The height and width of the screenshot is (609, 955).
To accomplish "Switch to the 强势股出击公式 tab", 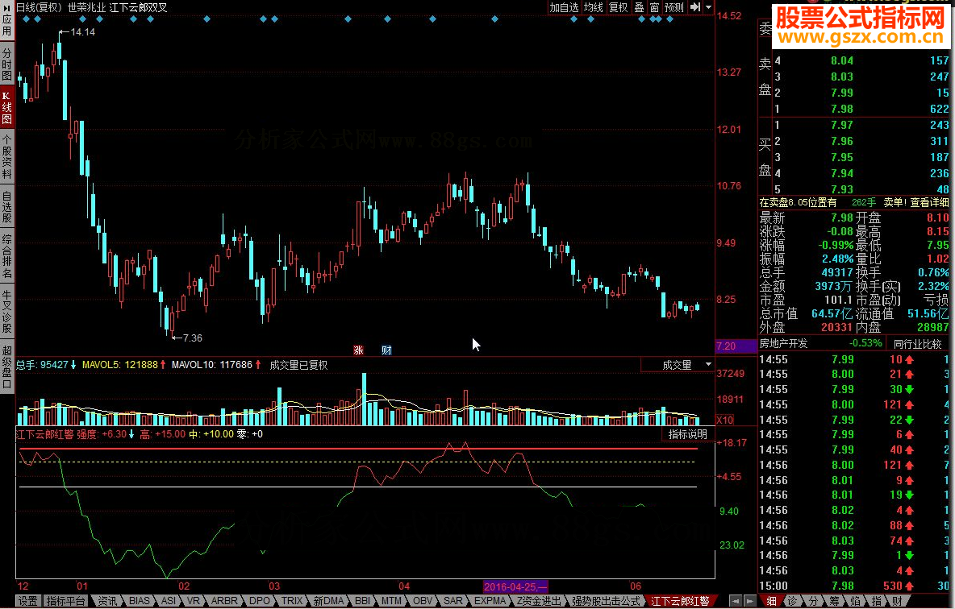I will (606, 601).
